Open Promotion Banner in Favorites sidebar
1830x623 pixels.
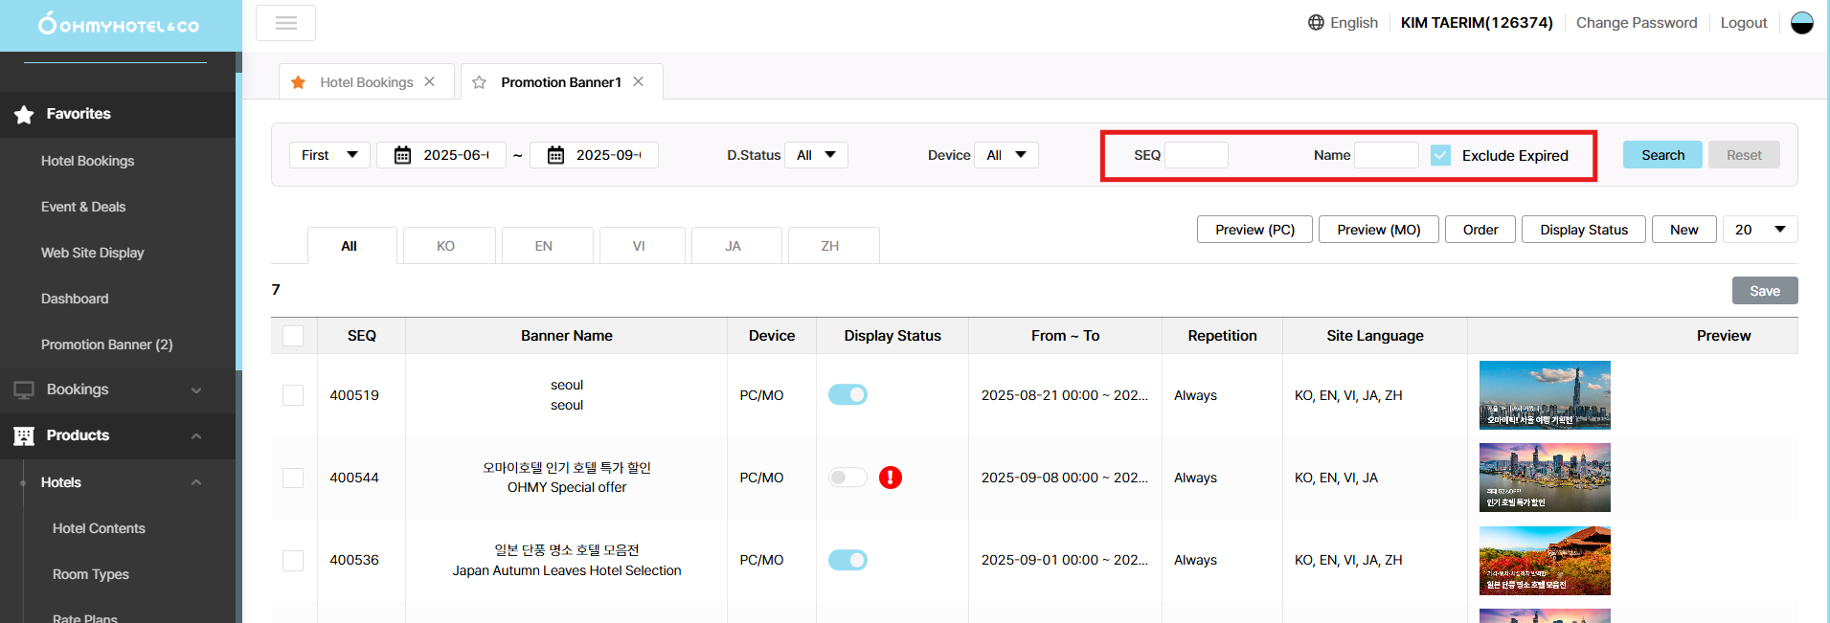pyautogui.click(x=106, y=345)
